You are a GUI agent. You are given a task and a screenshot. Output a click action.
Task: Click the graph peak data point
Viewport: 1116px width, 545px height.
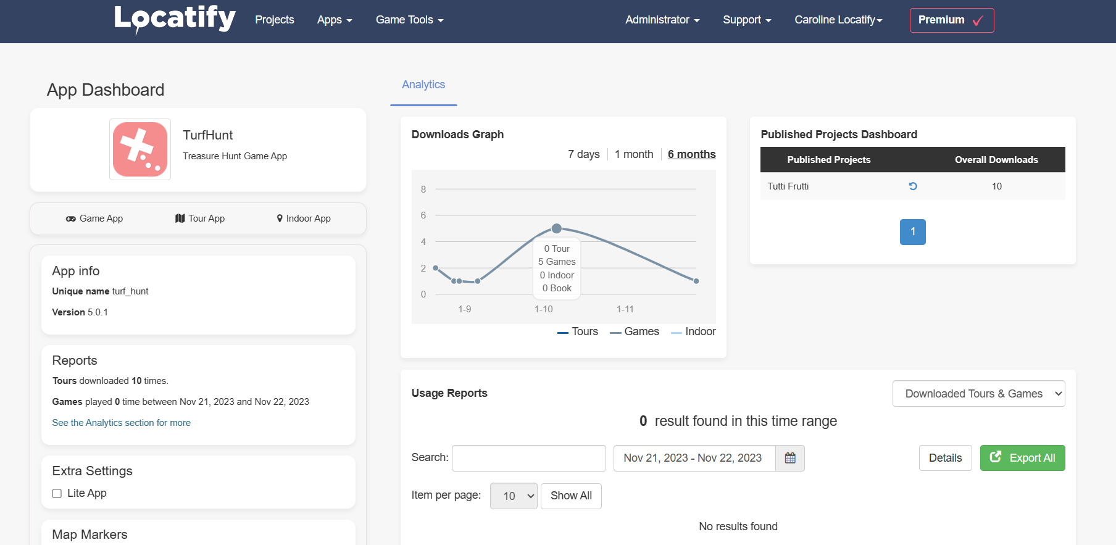557,228
